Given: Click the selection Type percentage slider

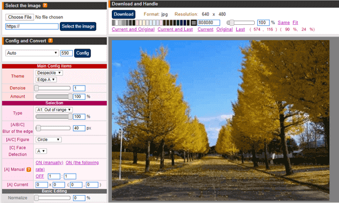Looking at the screenshot, I should coord(54,117).
